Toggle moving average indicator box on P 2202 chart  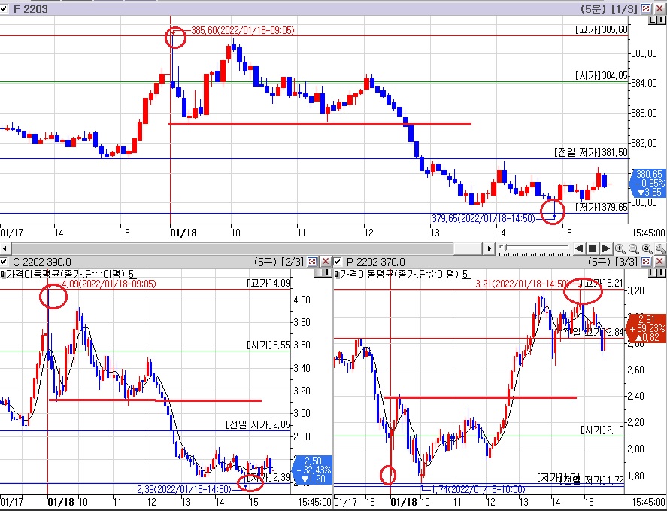[x=337, y=274]
